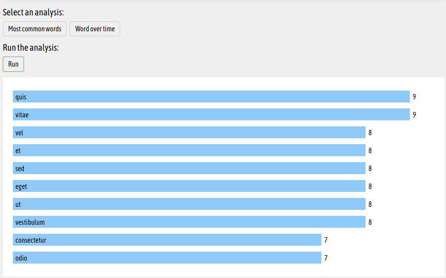Image resolution: width=446 pixels, height=278 pixels.
Task: Select the Most common words analysis
Action: 35,29
